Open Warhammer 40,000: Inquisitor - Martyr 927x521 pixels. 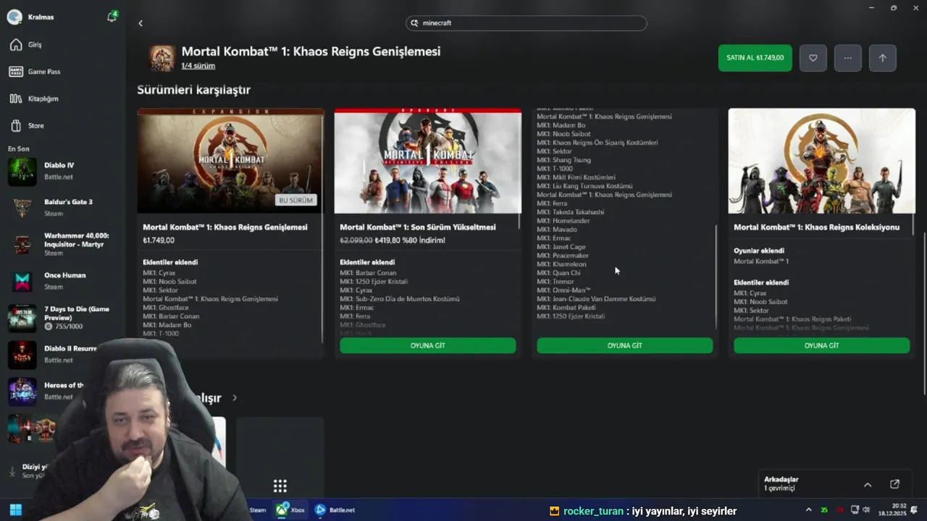(58, 245)
